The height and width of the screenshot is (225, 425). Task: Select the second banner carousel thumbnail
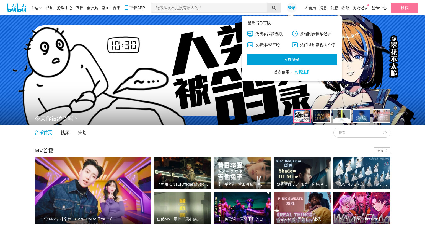(322, 116)
